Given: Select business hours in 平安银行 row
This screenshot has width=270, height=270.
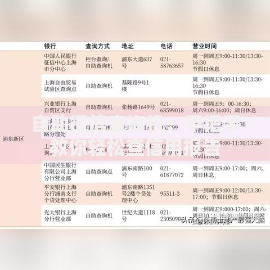Looking at the screenshot, I should tap(227, 193).
